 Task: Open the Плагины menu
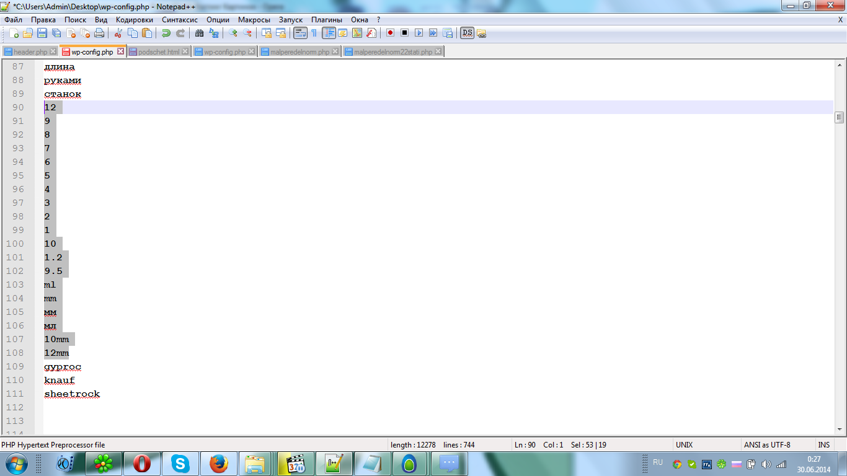point(326,20)
